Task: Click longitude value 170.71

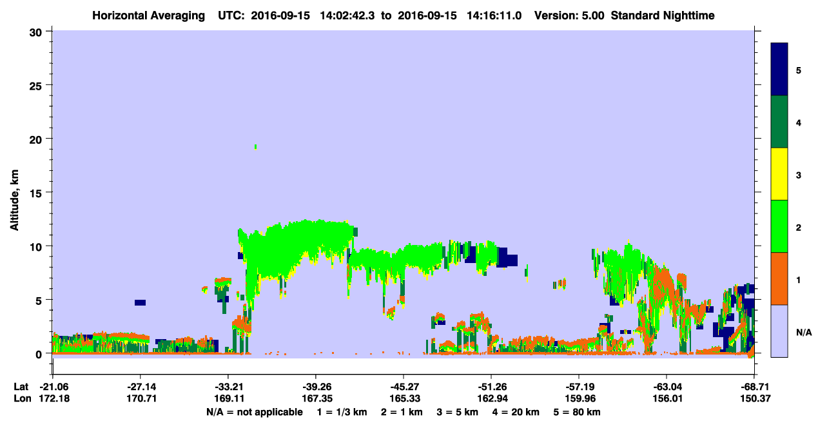Action: coord(140,399)
